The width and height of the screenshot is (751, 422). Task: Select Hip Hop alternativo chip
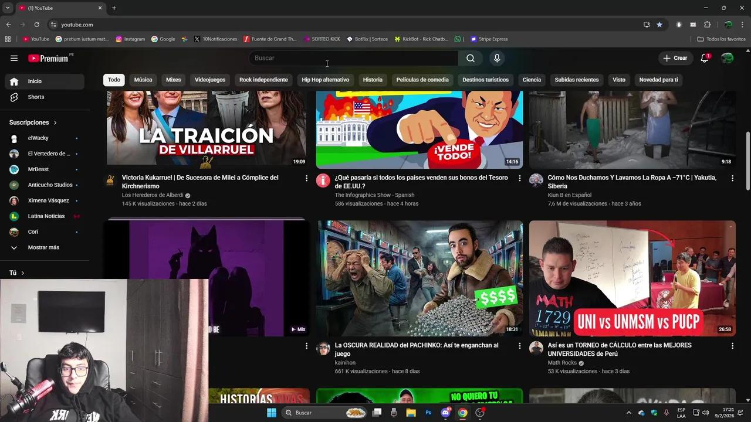click(326, 80)
